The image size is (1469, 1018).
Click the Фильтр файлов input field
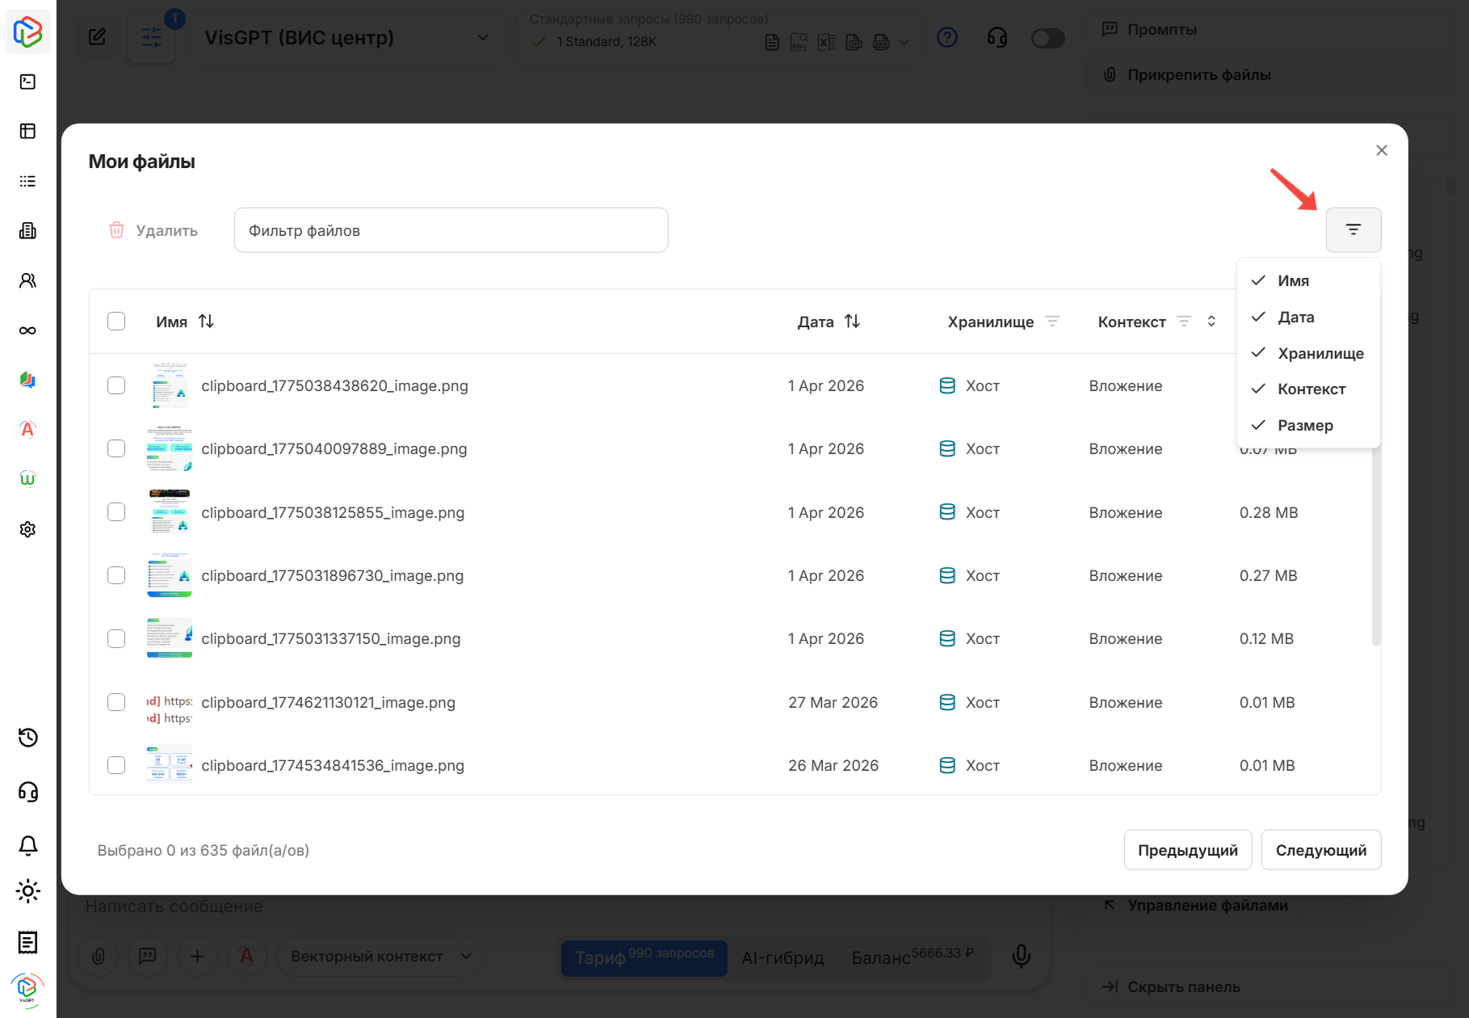(x=451, y=230)
